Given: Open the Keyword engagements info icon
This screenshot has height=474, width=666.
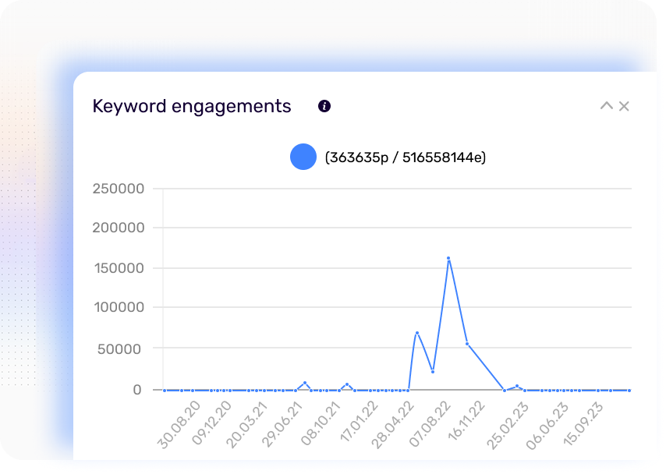Looking at the screenshot, I should point(324,106).
